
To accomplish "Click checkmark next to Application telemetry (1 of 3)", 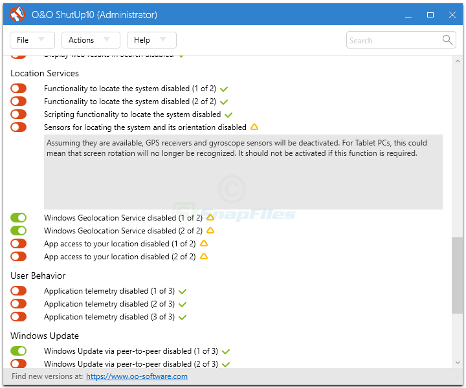I will point(183,292).
